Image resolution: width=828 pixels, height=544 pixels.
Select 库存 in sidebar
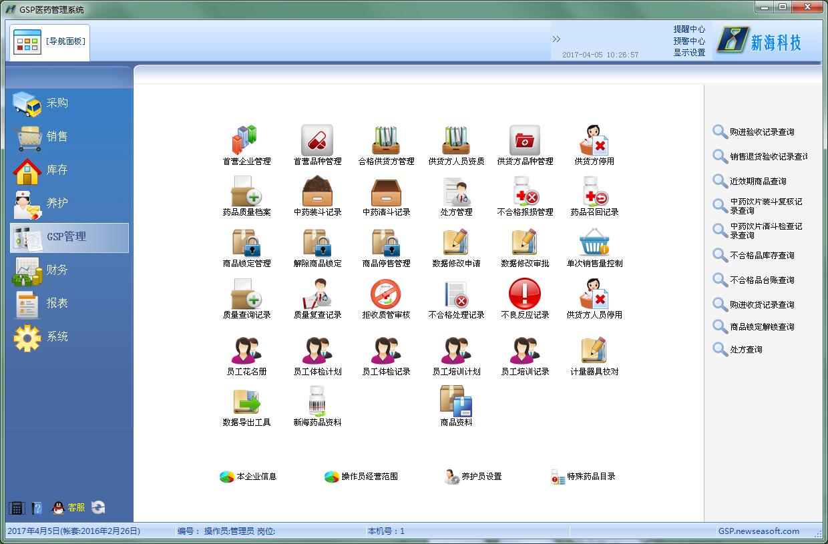[x=69, y=170]
